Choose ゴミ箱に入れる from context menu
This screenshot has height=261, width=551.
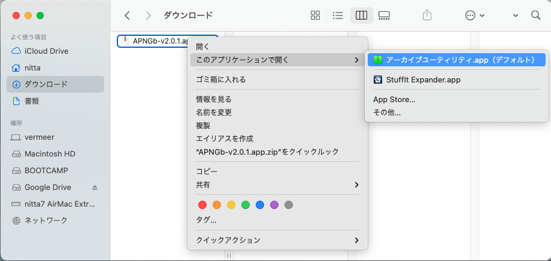[x=221, y=79]
